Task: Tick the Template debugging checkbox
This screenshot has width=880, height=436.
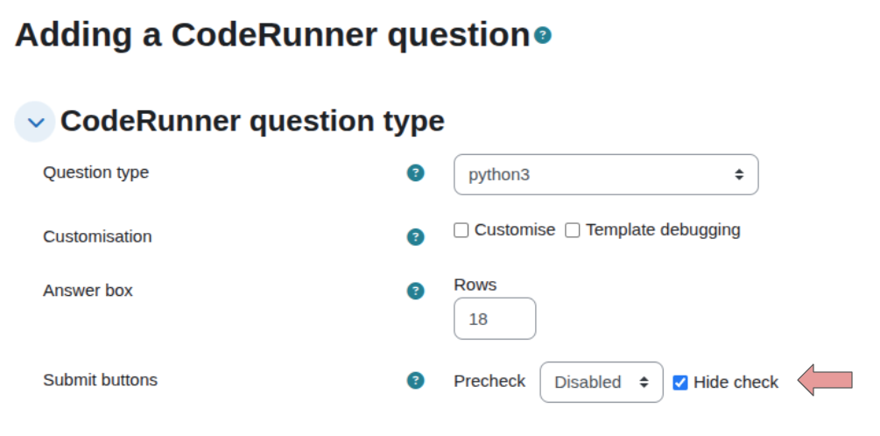Action: point(573,230)
